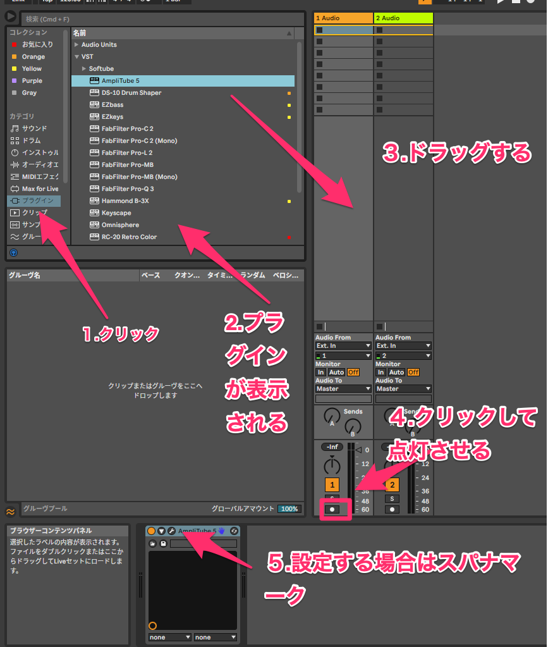The image size is (548, 647).
Task: Set track 2 monitor to In
Action: coord(381,373)
